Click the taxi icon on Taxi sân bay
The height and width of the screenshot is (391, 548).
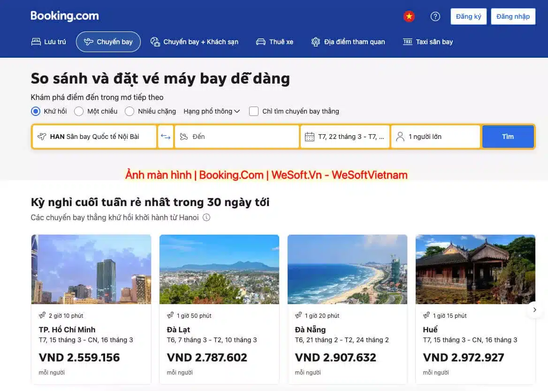(x=408, y=42)
